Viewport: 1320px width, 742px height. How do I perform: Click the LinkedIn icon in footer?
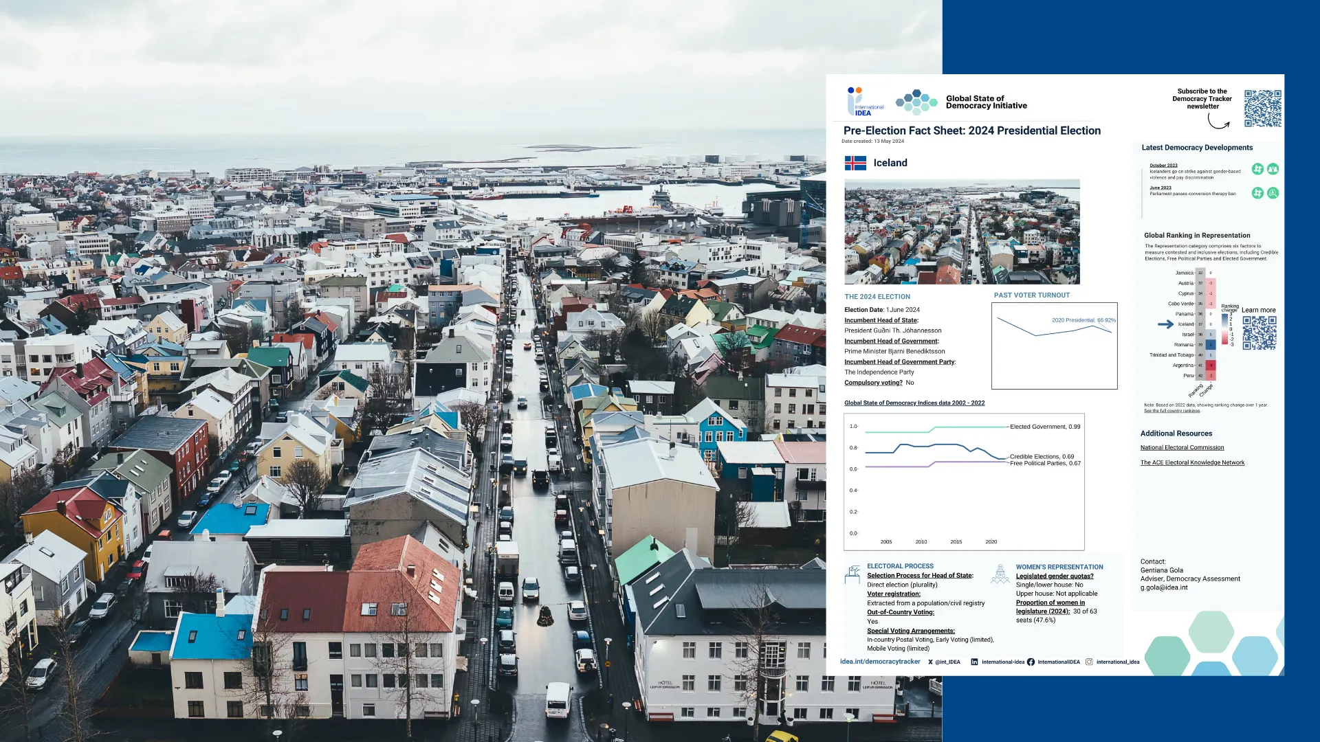(x=974, y=662)
